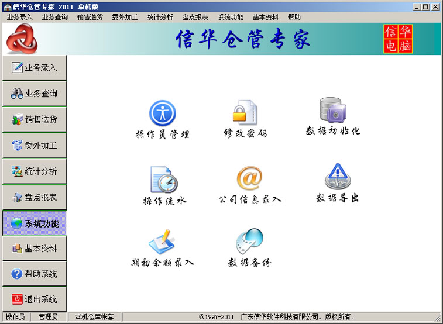The width and height of the screenshot is (443, 324).
Task: Click 退出系统 to exit
Action: click(x=35, y=299)
